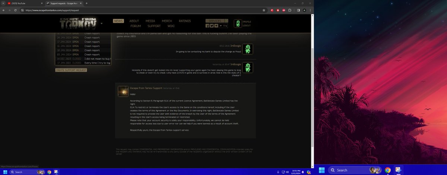Close the YouTube tab
The width and height of the screenshot is (447, 175).
coord(42,3)
